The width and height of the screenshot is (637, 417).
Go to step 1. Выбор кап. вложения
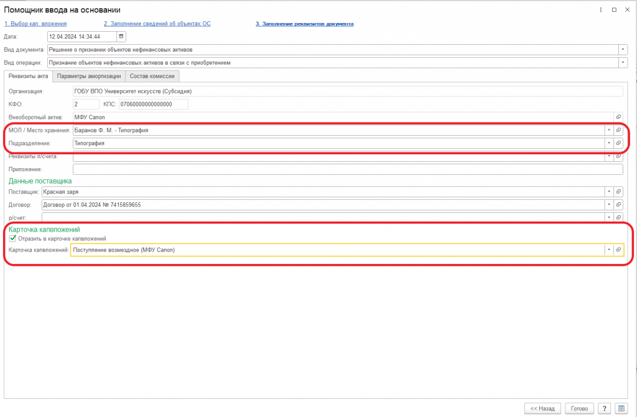35,24
